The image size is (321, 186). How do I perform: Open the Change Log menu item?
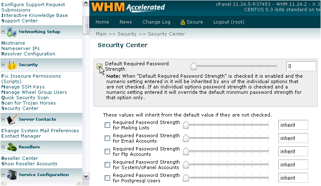coord(156,22)
